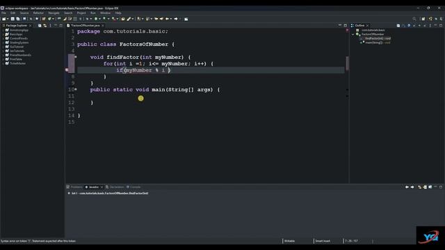Screen dimensions: 445x250
Task: Switch to the Problems tab
Action: pyautogui.click(x=74, y=187)
